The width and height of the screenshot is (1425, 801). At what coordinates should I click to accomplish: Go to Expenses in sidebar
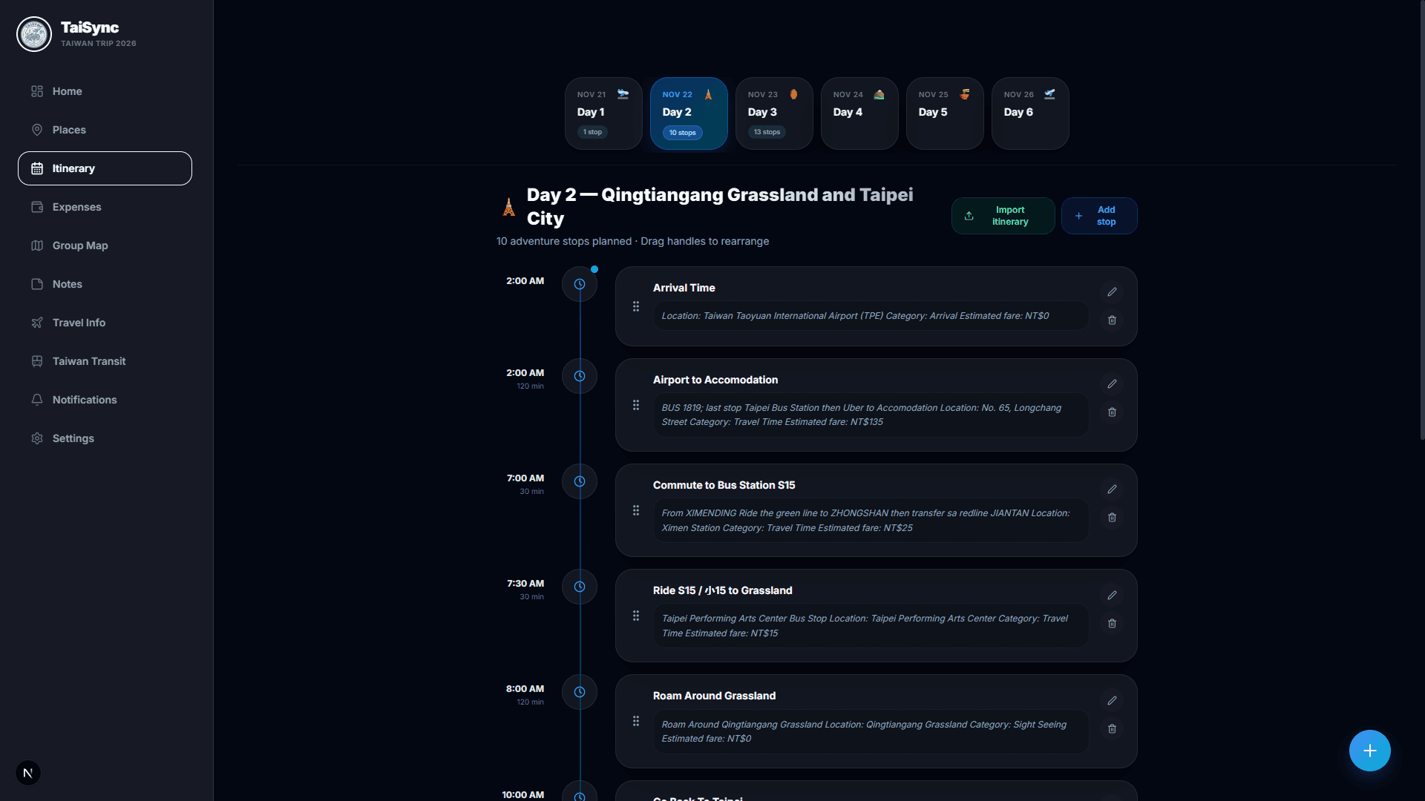coord(105,207)
